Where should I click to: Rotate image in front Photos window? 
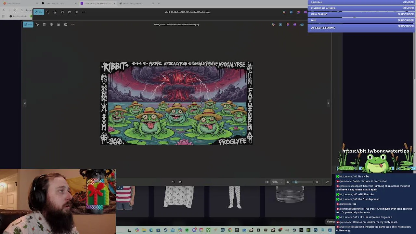(x=37, y=24)
